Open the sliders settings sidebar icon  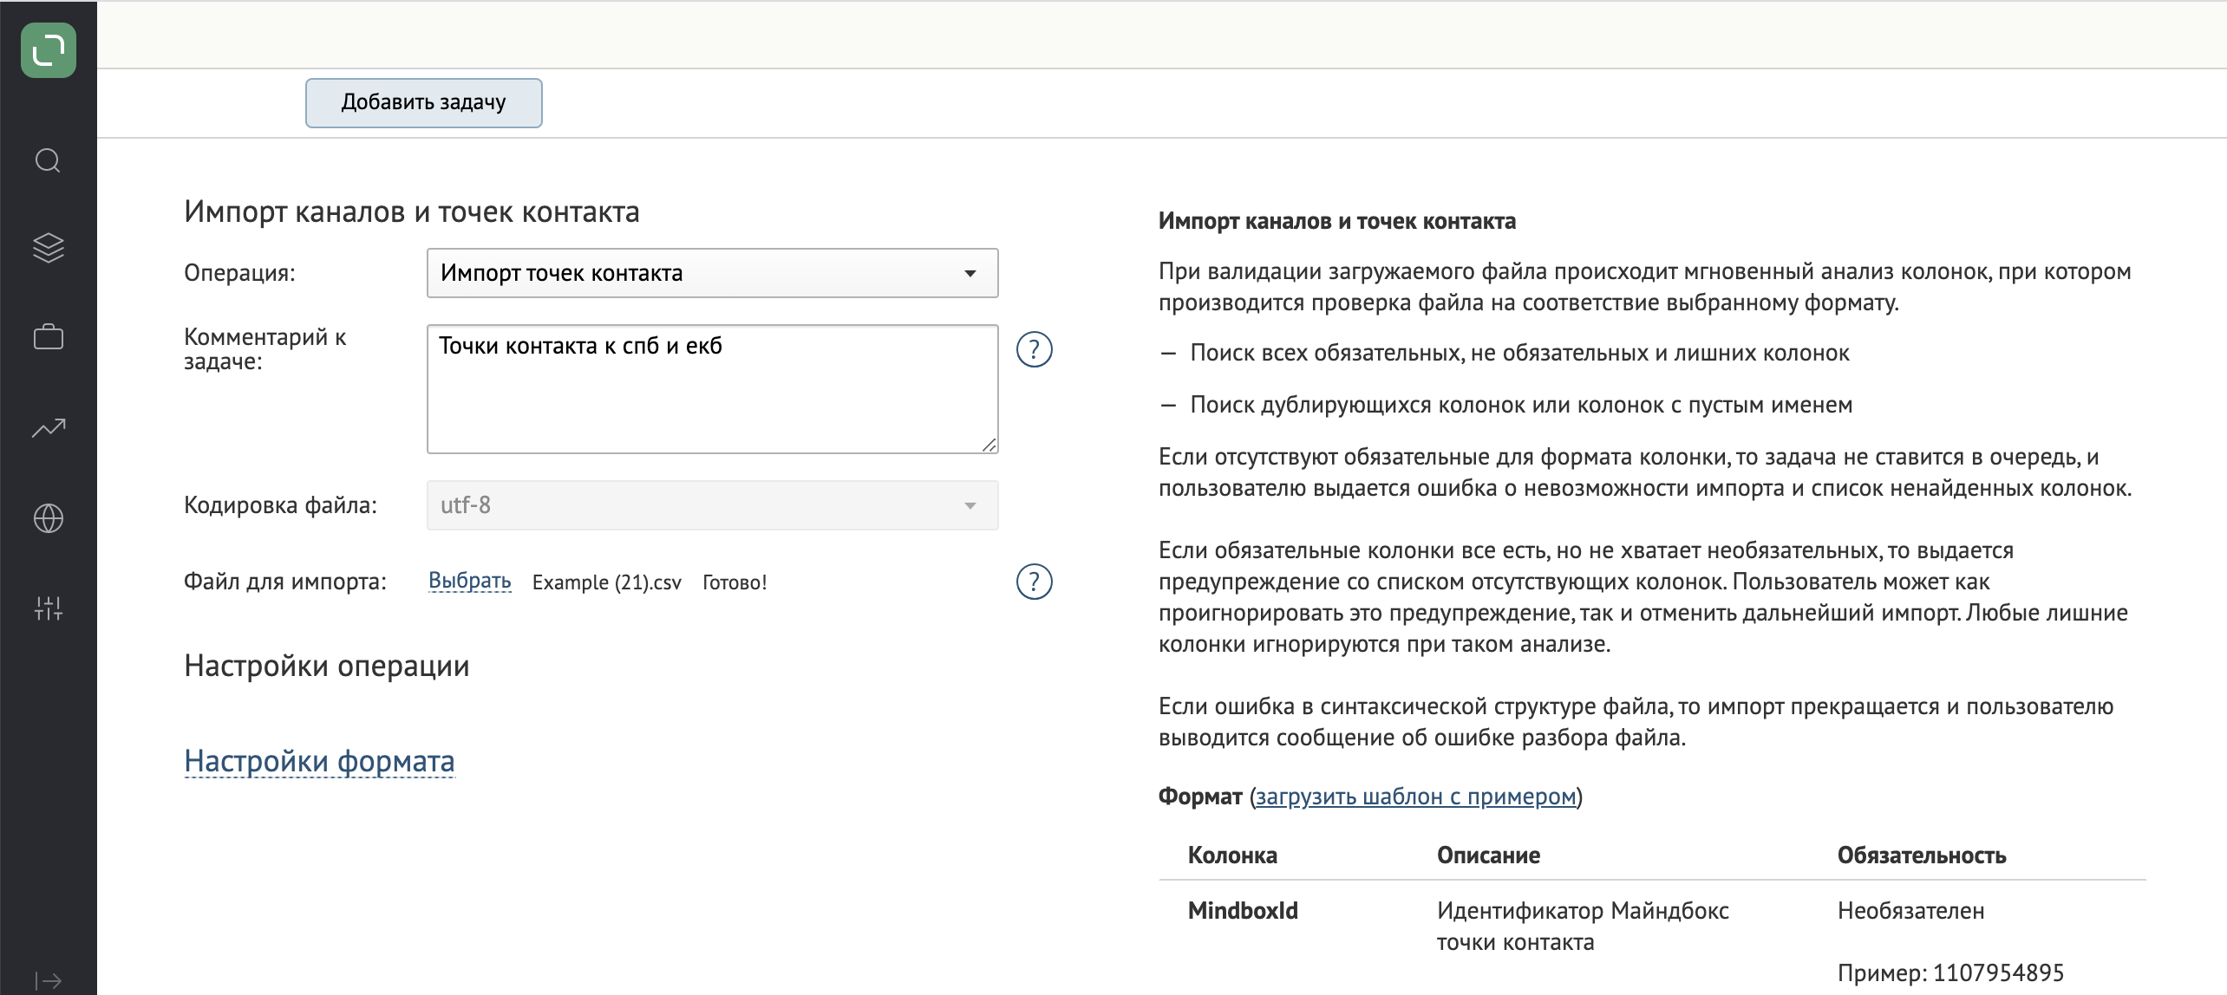49,608
